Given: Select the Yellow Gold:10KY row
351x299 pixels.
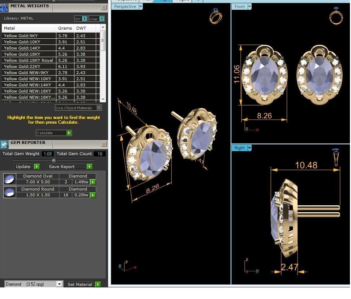Looking at the screenshot, I should tap(51, 42).
